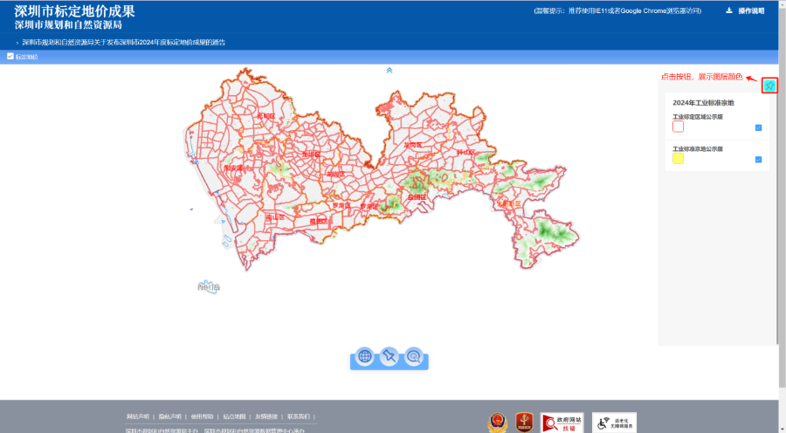Open the 网站声明 footer link
The width and height of the screenshot is (786, 433).
[x=138, y=416]
